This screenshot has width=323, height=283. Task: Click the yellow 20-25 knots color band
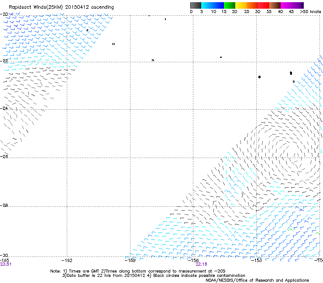tap(241, 5)
